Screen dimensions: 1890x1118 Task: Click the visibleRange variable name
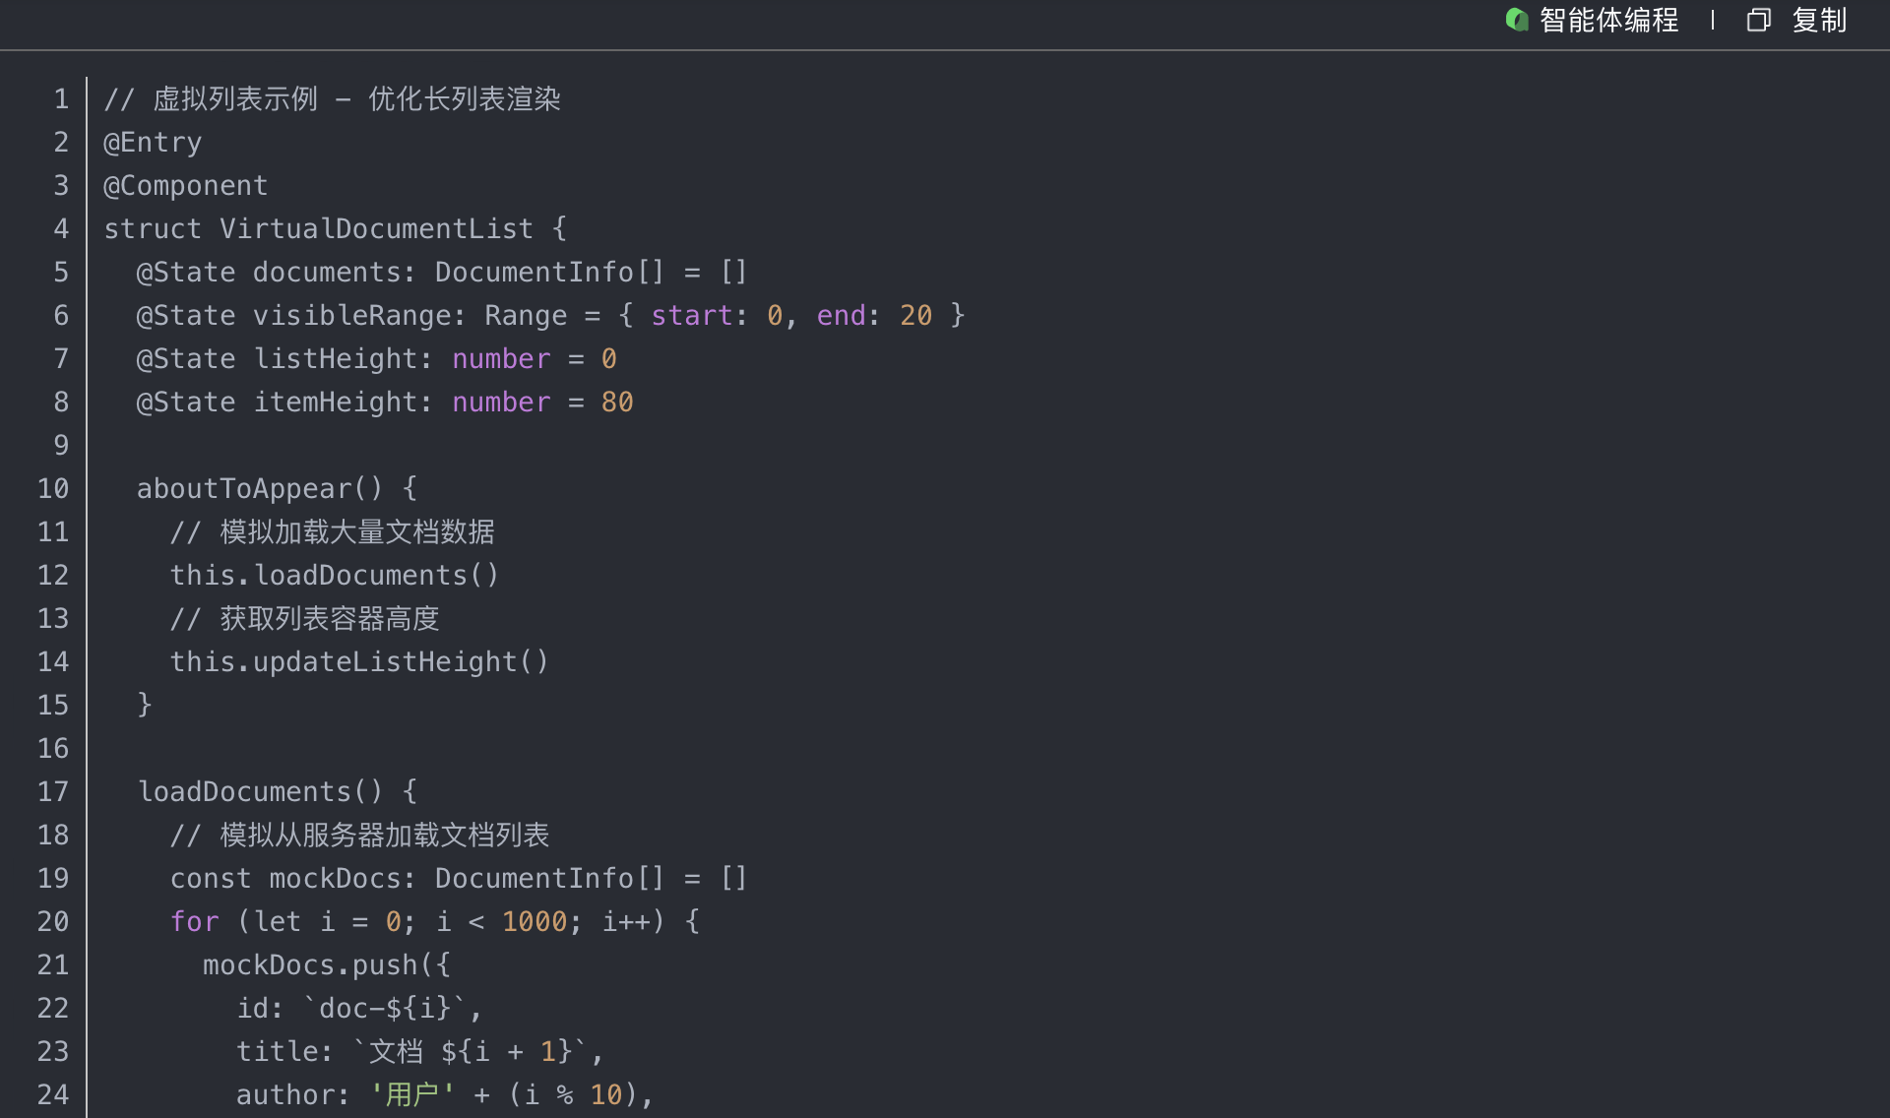tap(351, 316)
